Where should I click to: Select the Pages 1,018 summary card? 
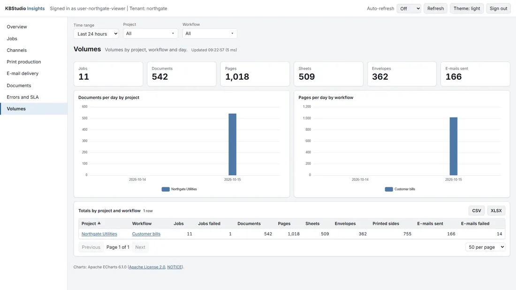tap(255, 74)
